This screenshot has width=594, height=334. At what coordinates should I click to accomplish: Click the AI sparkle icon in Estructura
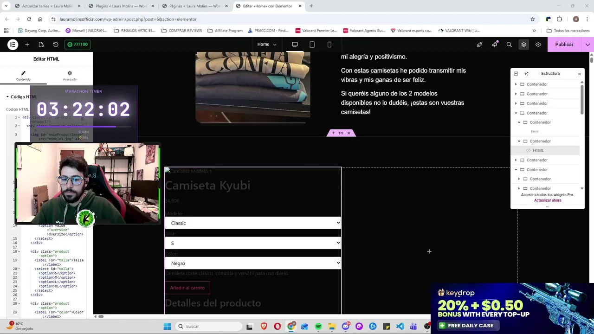point(526,74)
